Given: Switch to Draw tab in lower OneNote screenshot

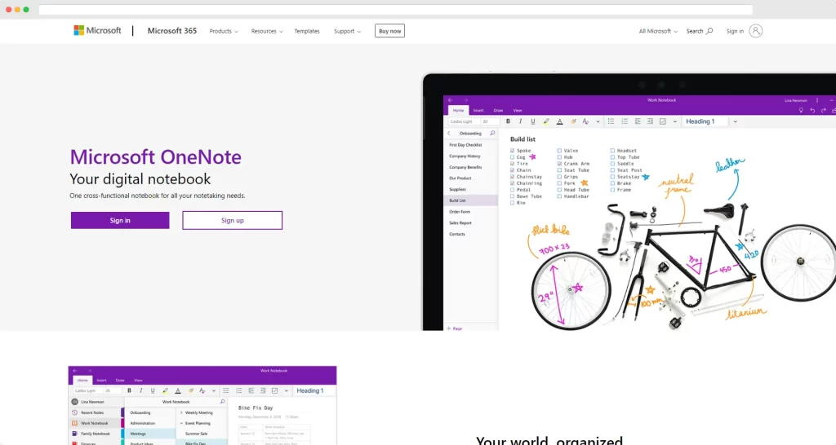Looking at the screenshot, I should (x=120, y=380).
